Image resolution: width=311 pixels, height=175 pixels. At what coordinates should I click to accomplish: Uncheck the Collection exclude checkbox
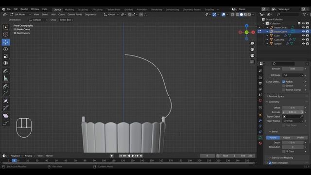pyautogui.click(x=299, y=23)
